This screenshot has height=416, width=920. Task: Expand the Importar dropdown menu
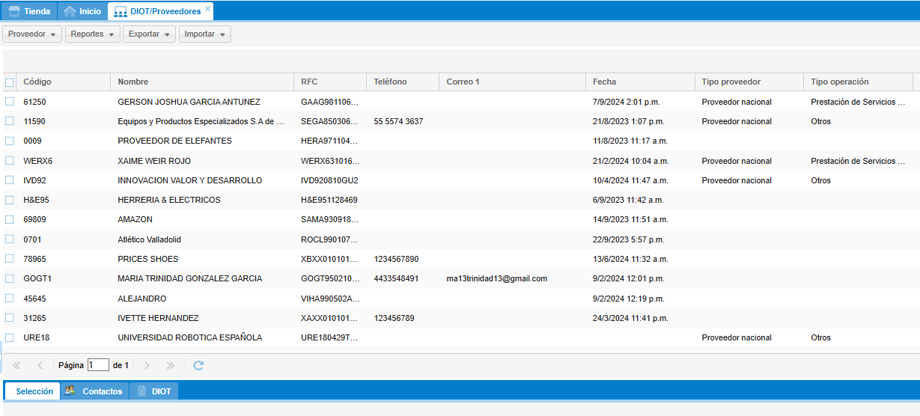click(x=204, y=34)
